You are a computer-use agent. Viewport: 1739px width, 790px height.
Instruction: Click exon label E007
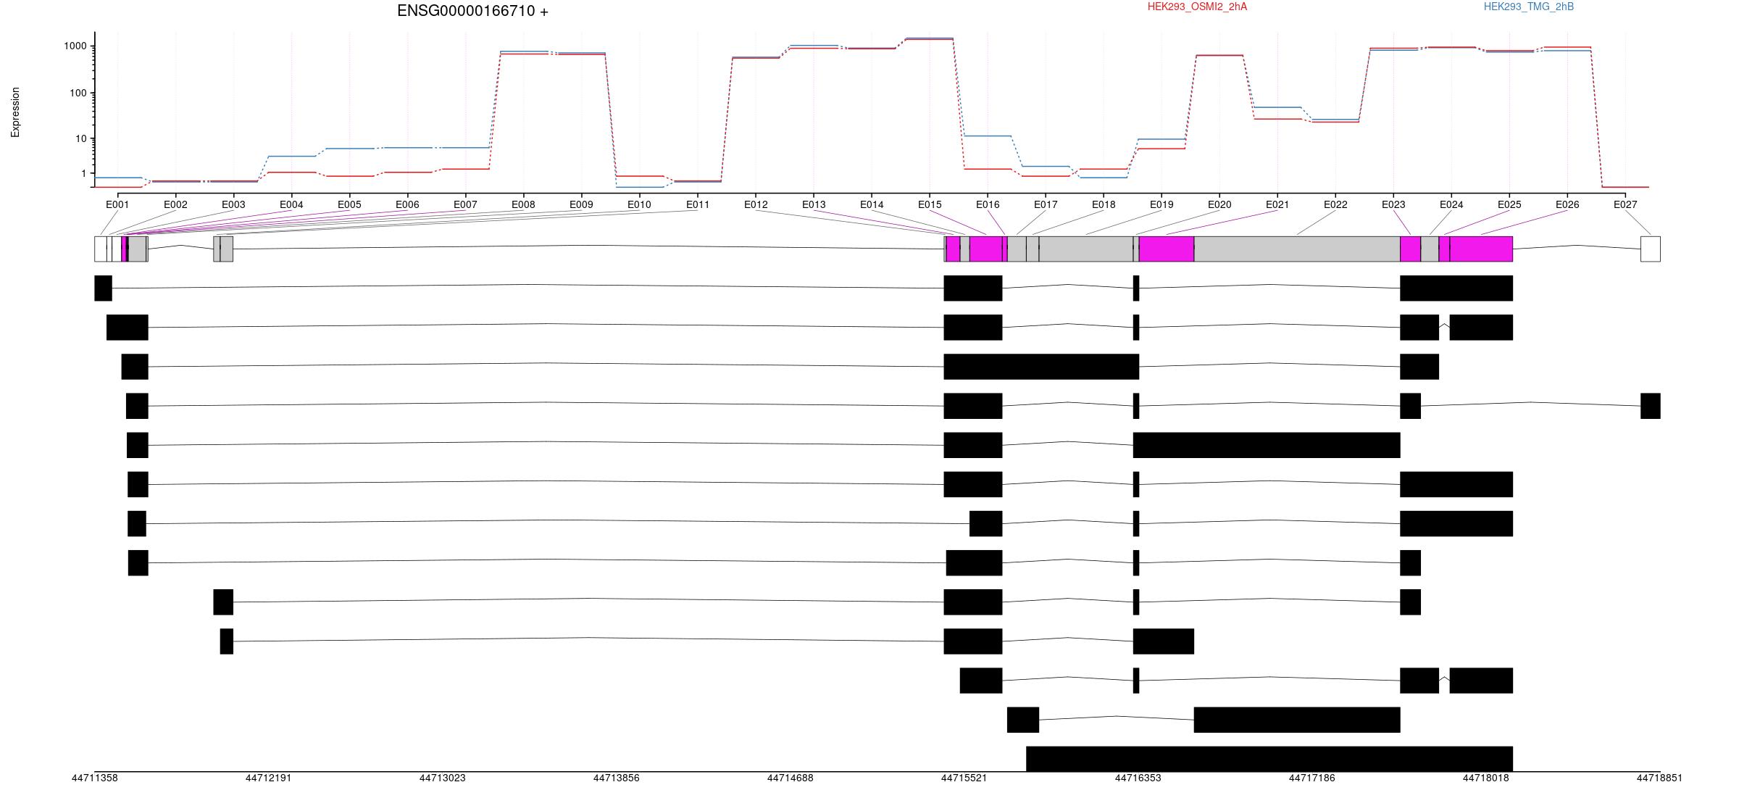(465, 204)
